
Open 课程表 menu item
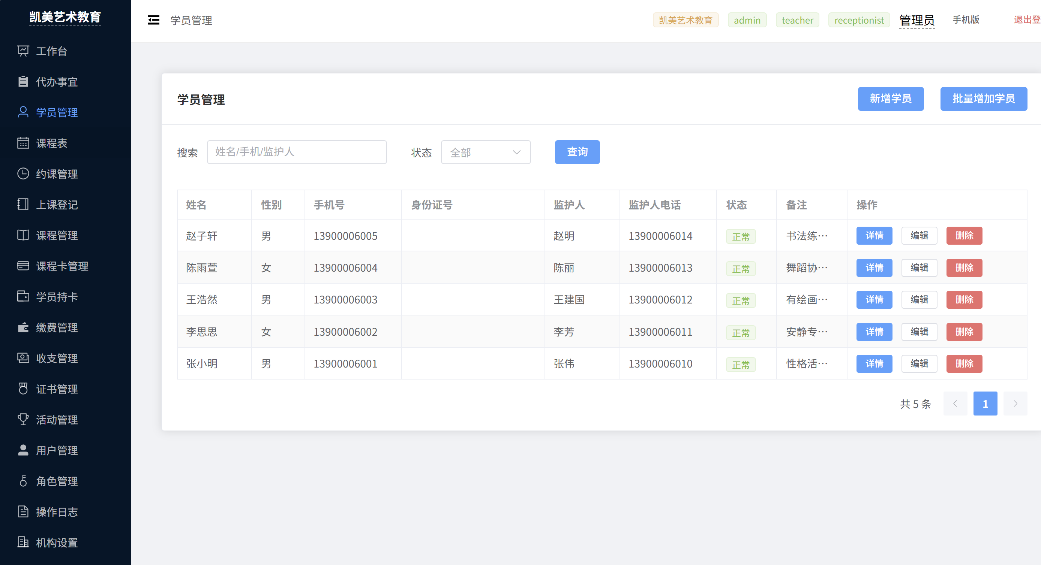(x=66, y=143)
